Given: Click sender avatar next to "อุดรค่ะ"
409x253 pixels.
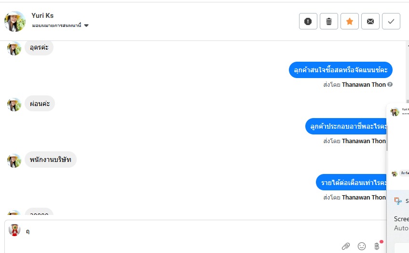Looking at the screenshot, I should pyautogui.click(x=14, y=48).
